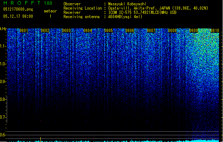Click the 0.9 kHz axis label
Image resolution: width=223 pixels, height=142 pixels.
[3, 82]
